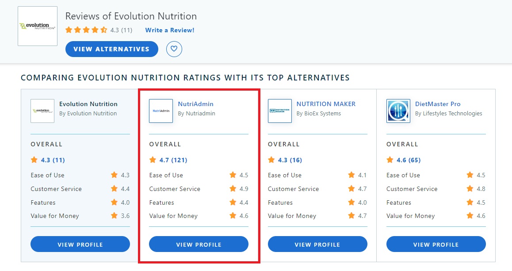Click NUTRITION MAKER's product name heading
This screenshot has width=512, height=271.
coord(326,104)
